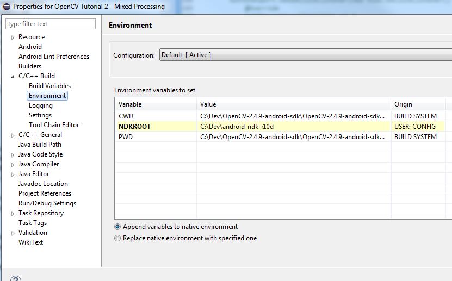Viewport: 452px width, 281px height.
Task: Select the C/C++ Build label
Action: (x=36, y=76)
